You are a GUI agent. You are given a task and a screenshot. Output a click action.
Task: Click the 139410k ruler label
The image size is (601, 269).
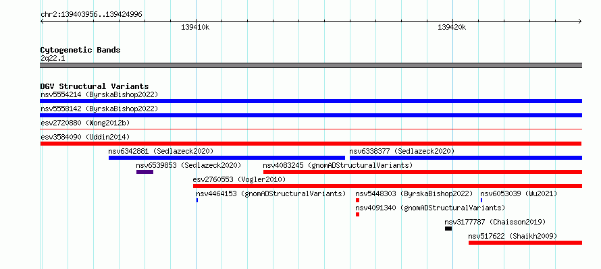pos(195,27)
